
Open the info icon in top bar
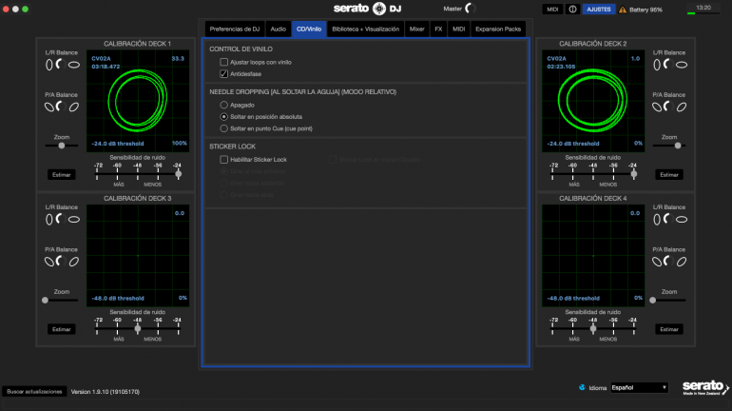coord(572,10)
